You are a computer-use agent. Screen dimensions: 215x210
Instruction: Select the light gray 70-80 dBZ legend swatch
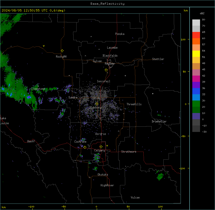[196, 23]
